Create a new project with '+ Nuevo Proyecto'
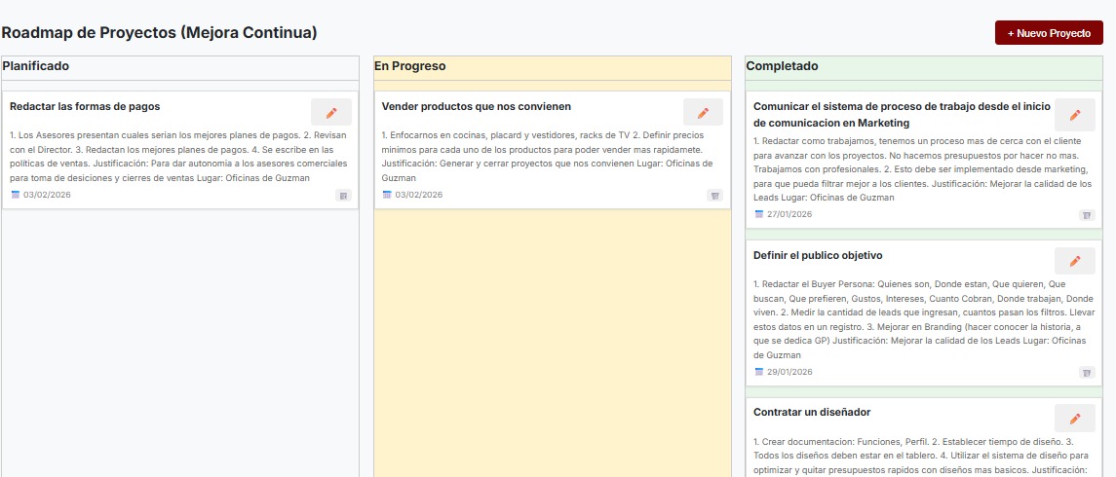 (1049, 33)
